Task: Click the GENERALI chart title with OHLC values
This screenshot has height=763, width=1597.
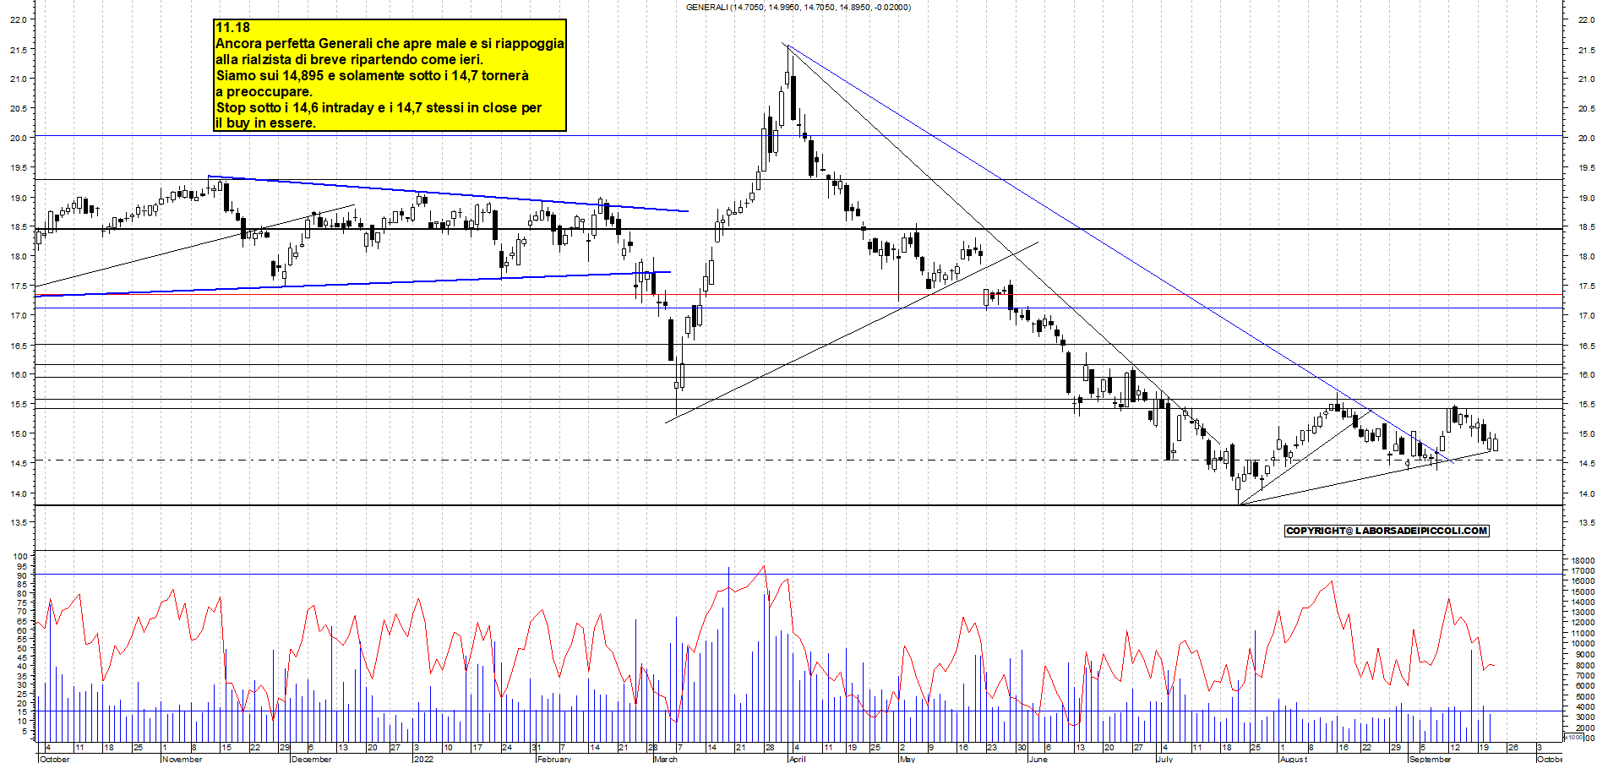Action: pos(798,8)
